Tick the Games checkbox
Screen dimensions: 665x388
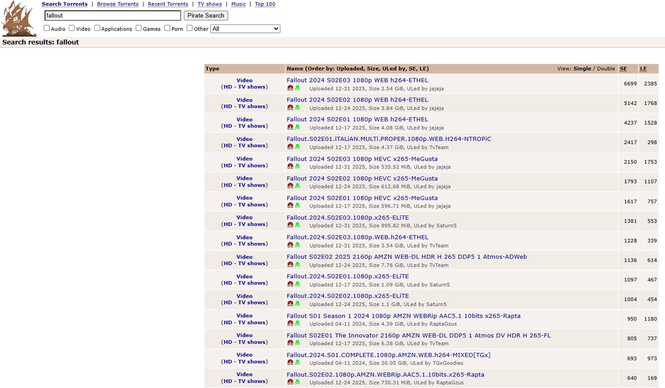139,28
